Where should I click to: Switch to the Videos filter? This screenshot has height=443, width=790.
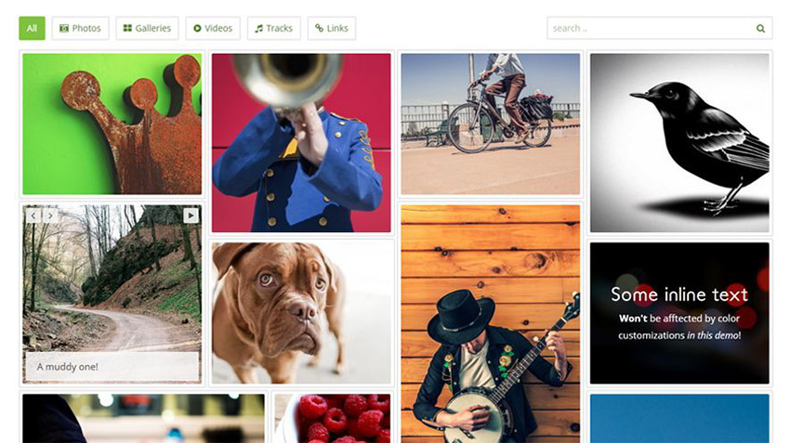[x=213, y=28]
